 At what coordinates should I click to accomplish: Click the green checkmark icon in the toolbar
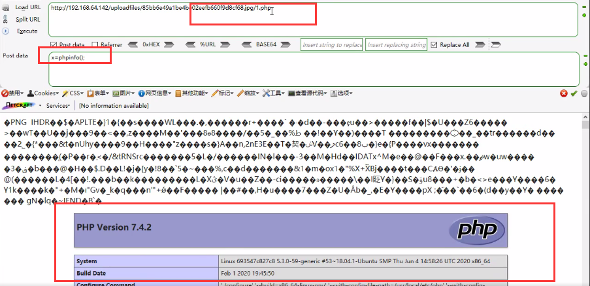(x=574, y=93)
